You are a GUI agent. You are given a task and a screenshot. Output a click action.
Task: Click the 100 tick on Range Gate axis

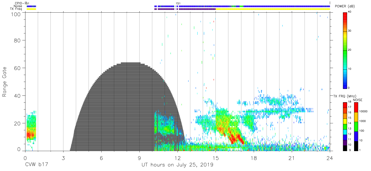click(x=16, y=14)
